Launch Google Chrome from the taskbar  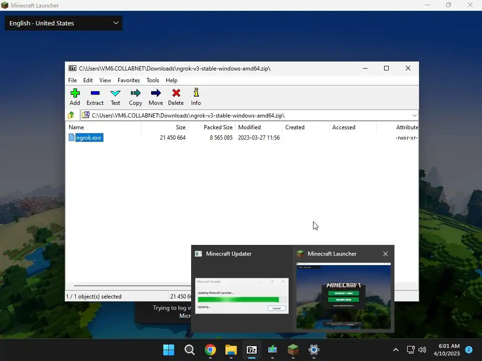click(210, 350)
